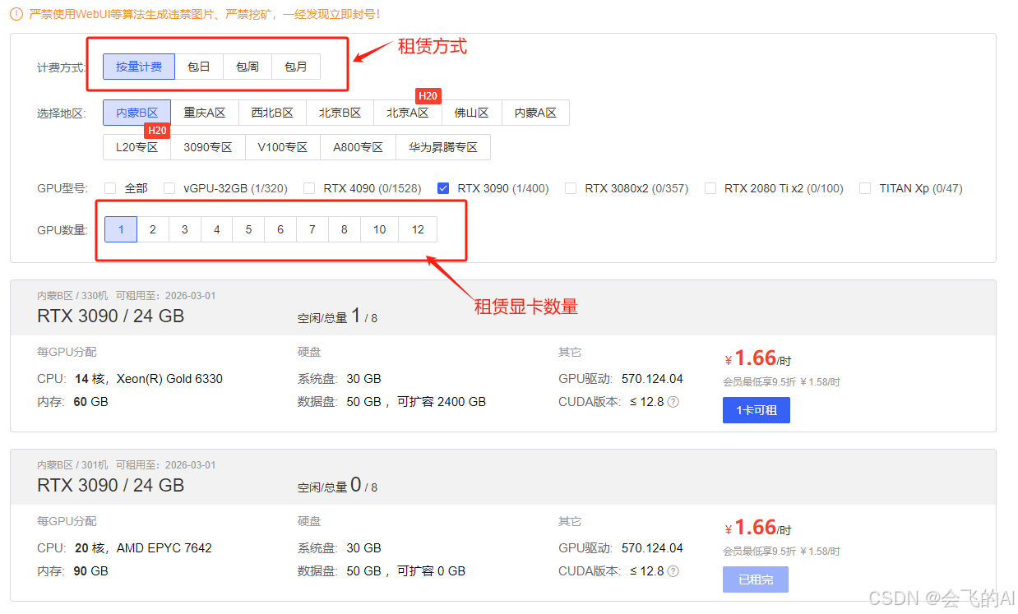Click the 可扩容 0 GB data disk text

pyautogui.click(x=432, y=571)
